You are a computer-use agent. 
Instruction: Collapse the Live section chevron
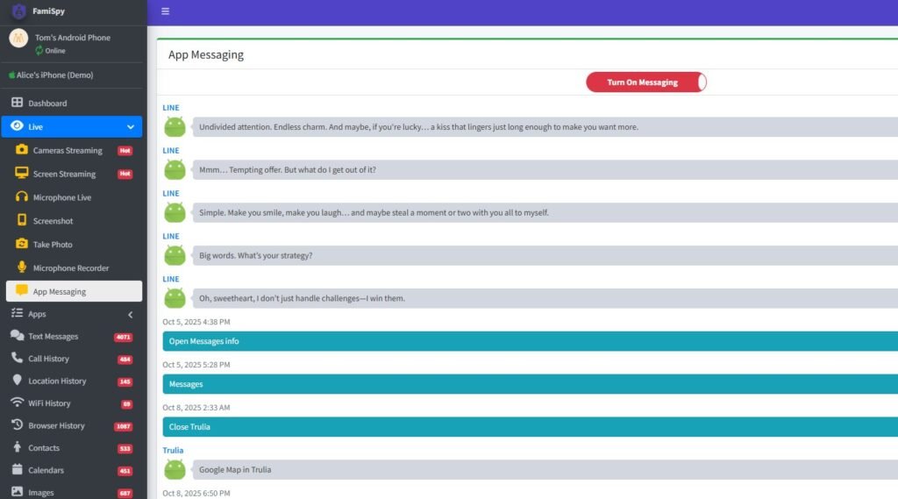coord(131,127)
